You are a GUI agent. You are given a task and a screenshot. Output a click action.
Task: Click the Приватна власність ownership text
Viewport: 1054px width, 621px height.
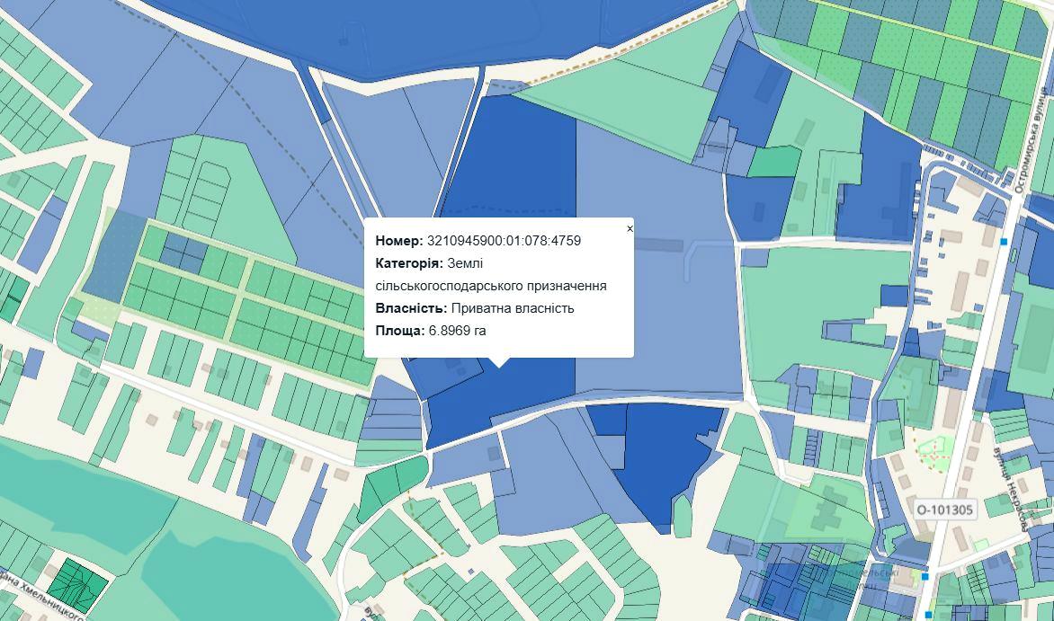pyautogui.click(x=513, y=308)
